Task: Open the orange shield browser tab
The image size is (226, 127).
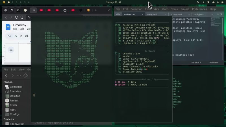Action: [x=88, y=10]
